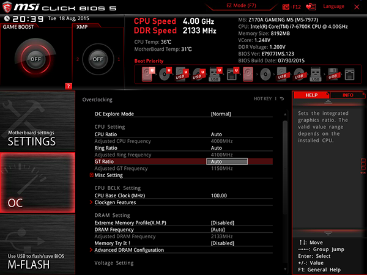This screenshot has height=275, width=367.
Task: Select the UEFI USB key boot icon
Action: (x=215, y=75)
